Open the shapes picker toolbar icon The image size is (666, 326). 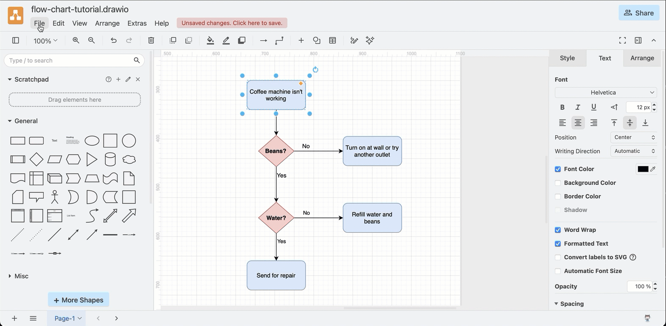pyautogui.click(x=317, y=40)
